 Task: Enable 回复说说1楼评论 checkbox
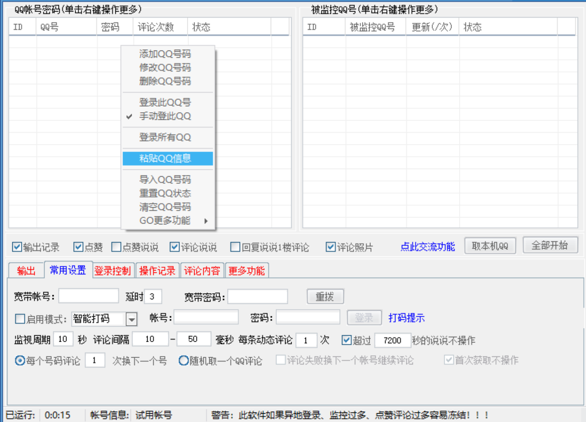(235, 247)
